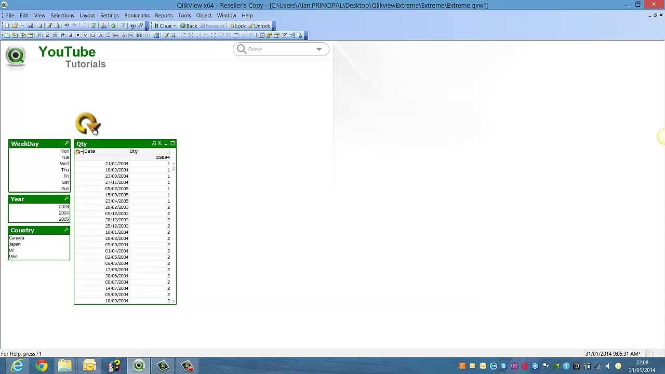Click the Help topics question mark icon
The image size is (665, 374).
click(132, 26)
